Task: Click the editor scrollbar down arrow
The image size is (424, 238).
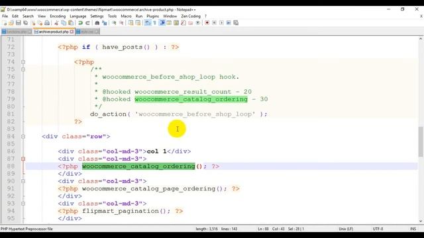Action: pos(421,221)
